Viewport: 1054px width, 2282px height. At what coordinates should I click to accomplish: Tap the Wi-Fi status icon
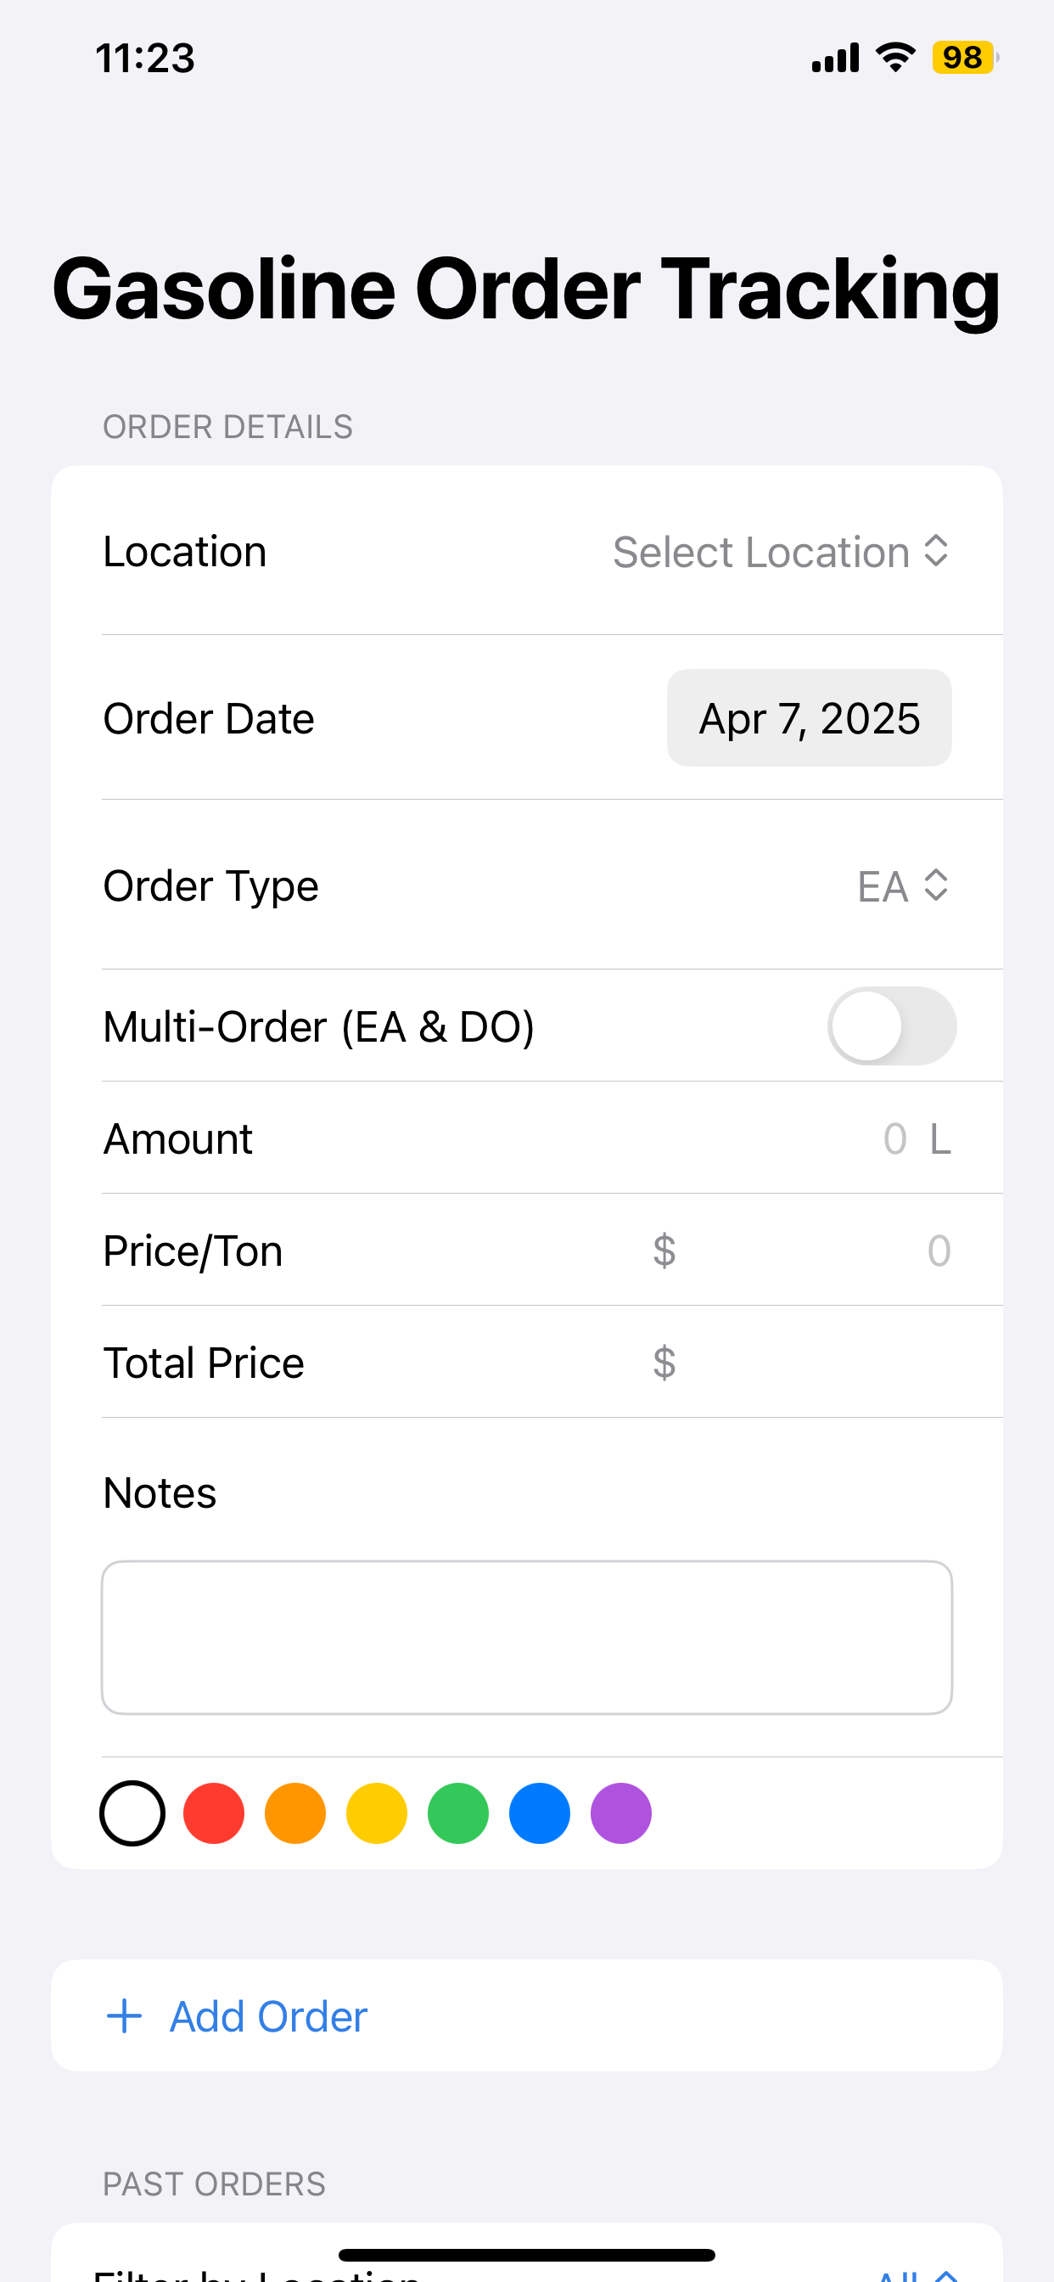(895, 58)
